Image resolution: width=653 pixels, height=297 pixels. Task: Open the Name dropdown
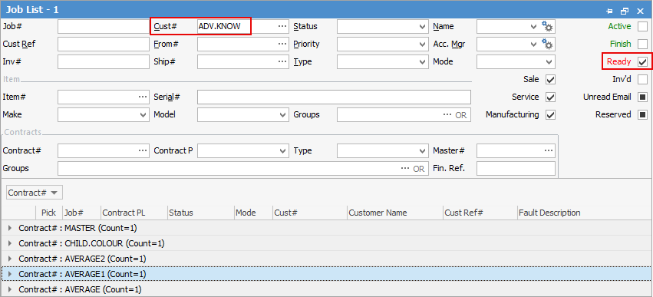tap(534, 27)
